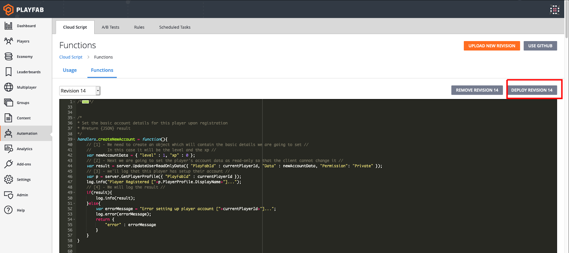The width and height of the screenshot is (569, 253).
Task: Click the server.GetPlayerProfile code line
Action: 164,177
